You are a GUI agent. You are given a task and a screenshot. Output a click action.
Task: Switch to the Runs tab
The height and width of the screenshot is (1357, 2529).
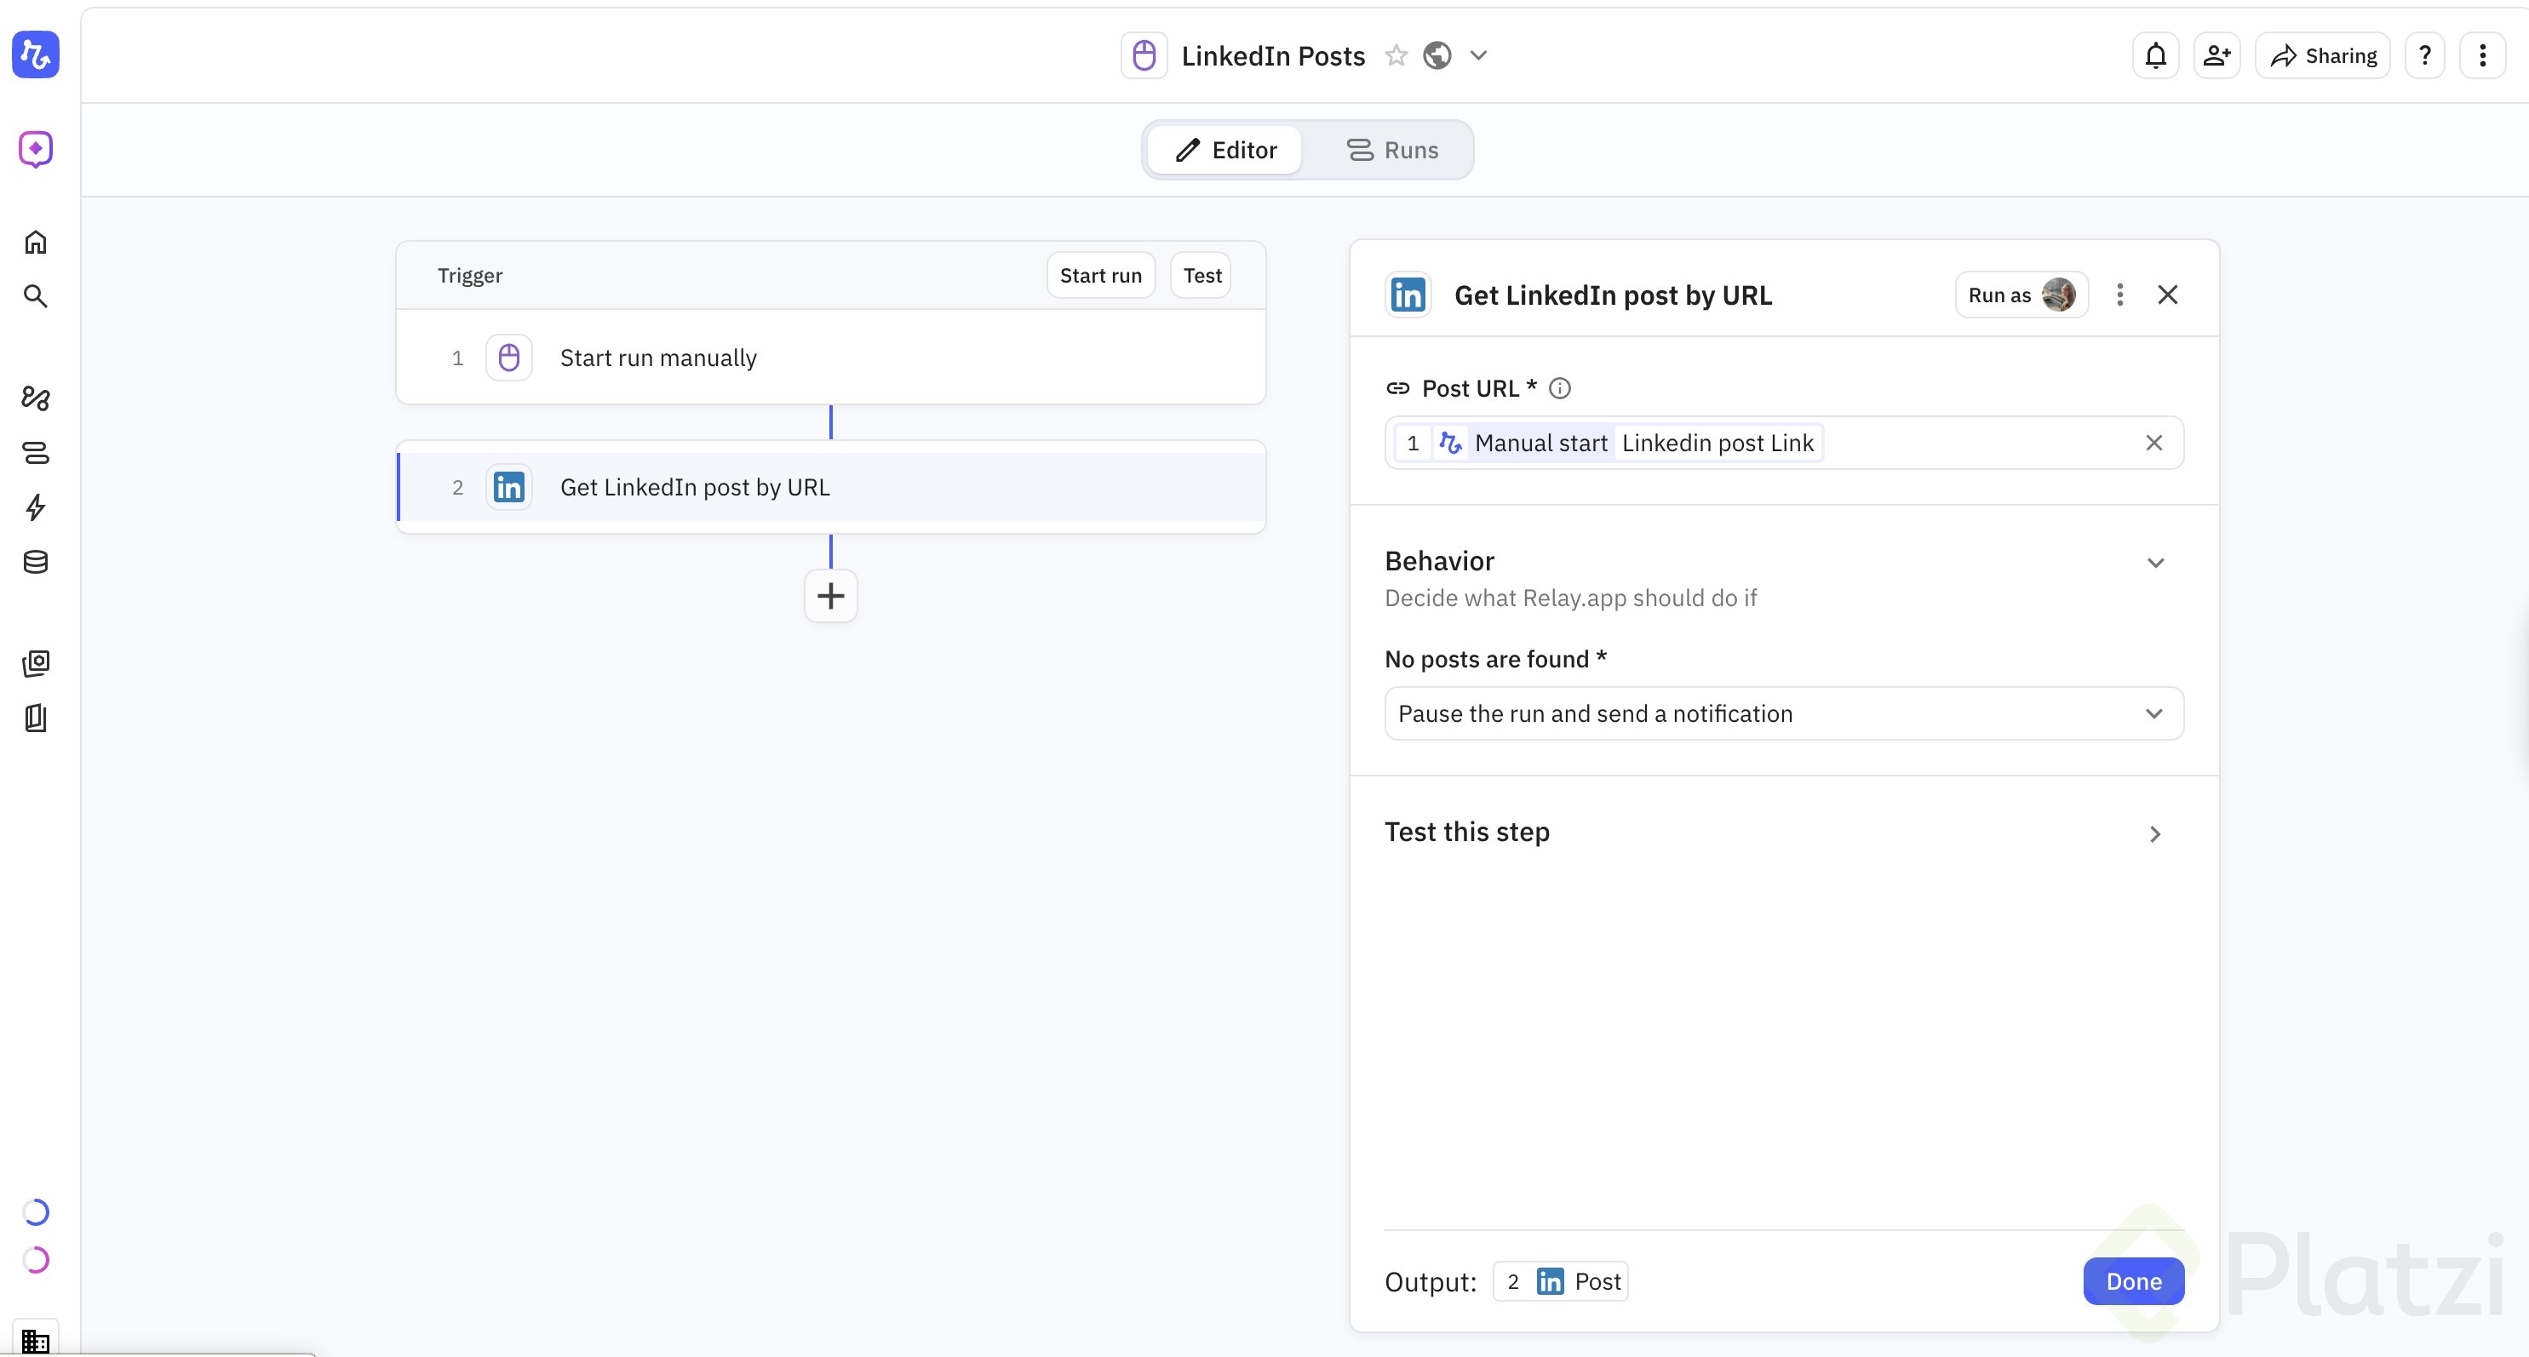coord(1391,150)
